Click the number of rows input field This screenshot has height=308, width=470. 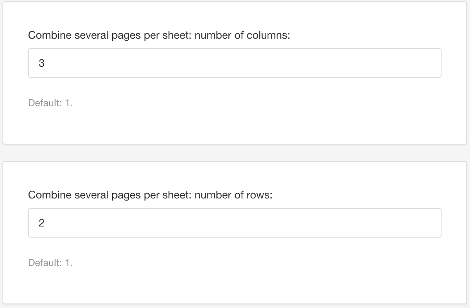point(234,222)
